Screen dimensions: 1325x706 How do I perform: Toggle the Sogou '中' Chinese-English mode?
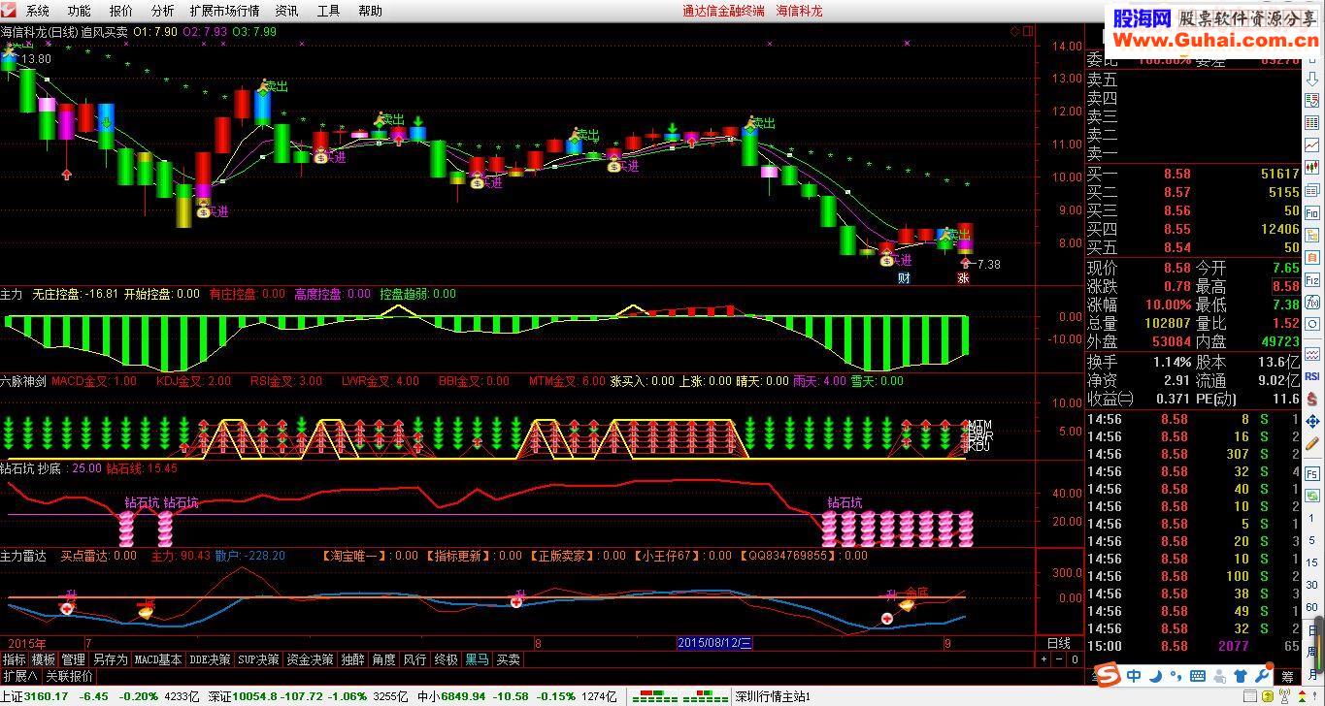tap(1133, 676)
